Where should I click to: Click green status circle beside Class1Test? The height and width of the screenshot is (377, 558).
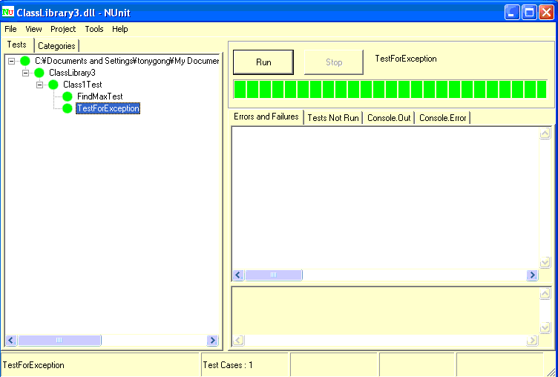[x=53, y=85]
